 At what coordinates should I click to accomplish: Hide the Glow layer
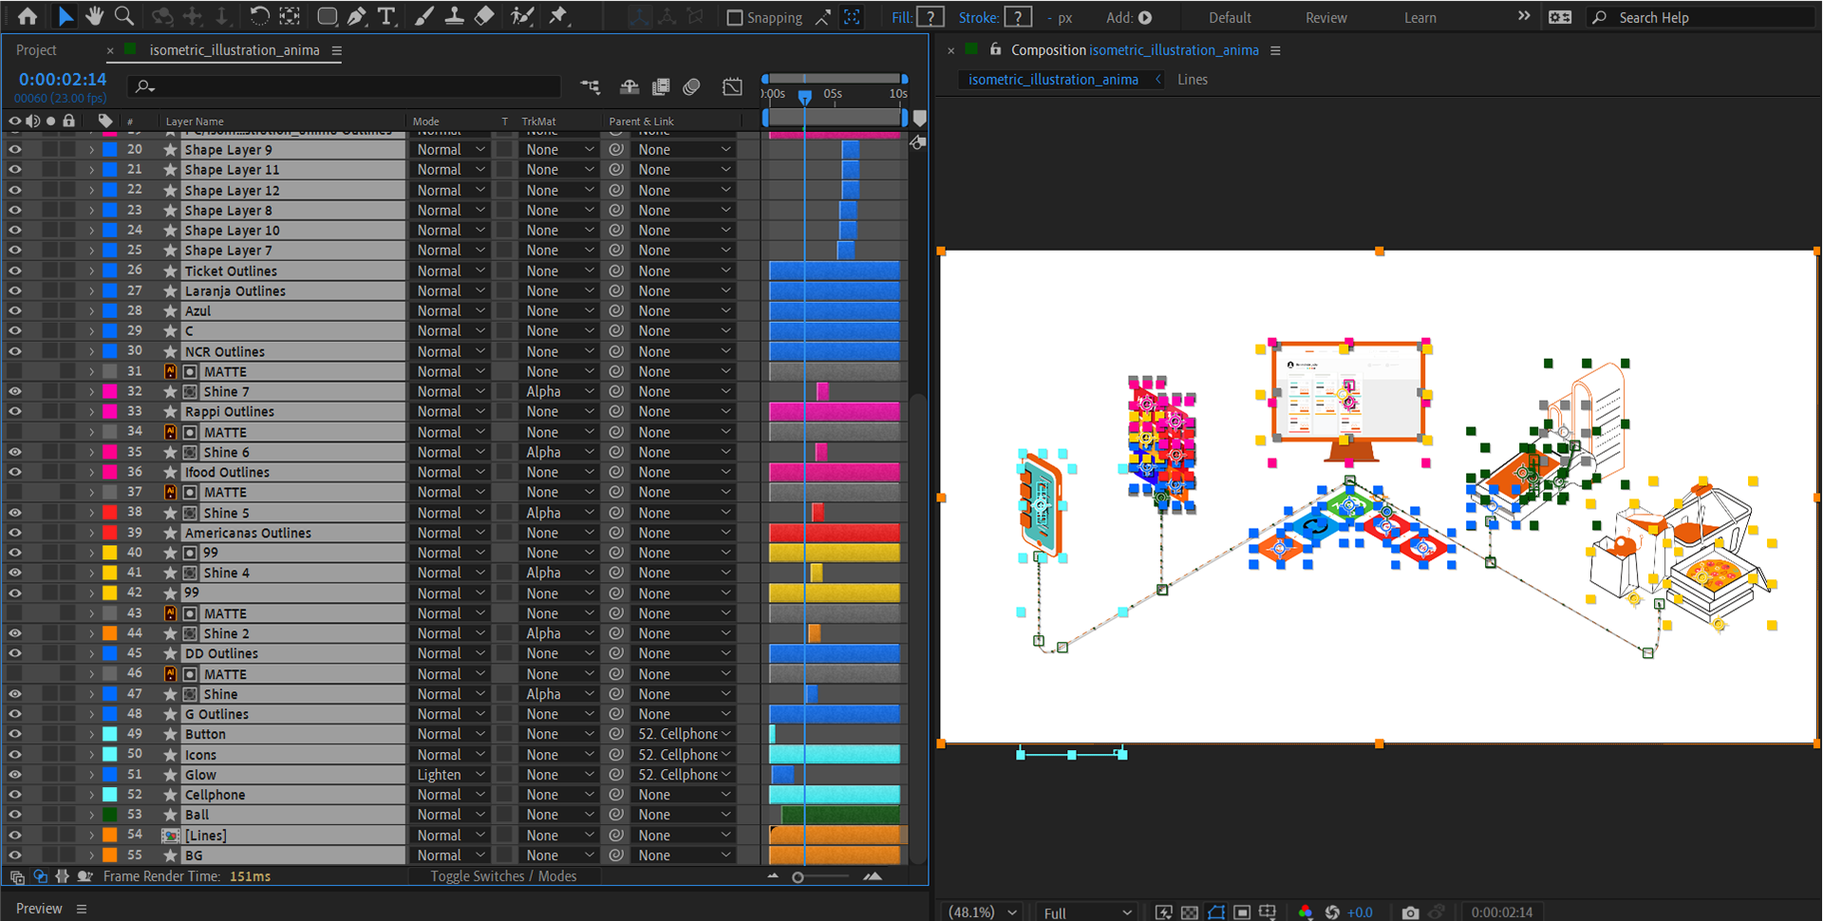(x=14, y=775)
